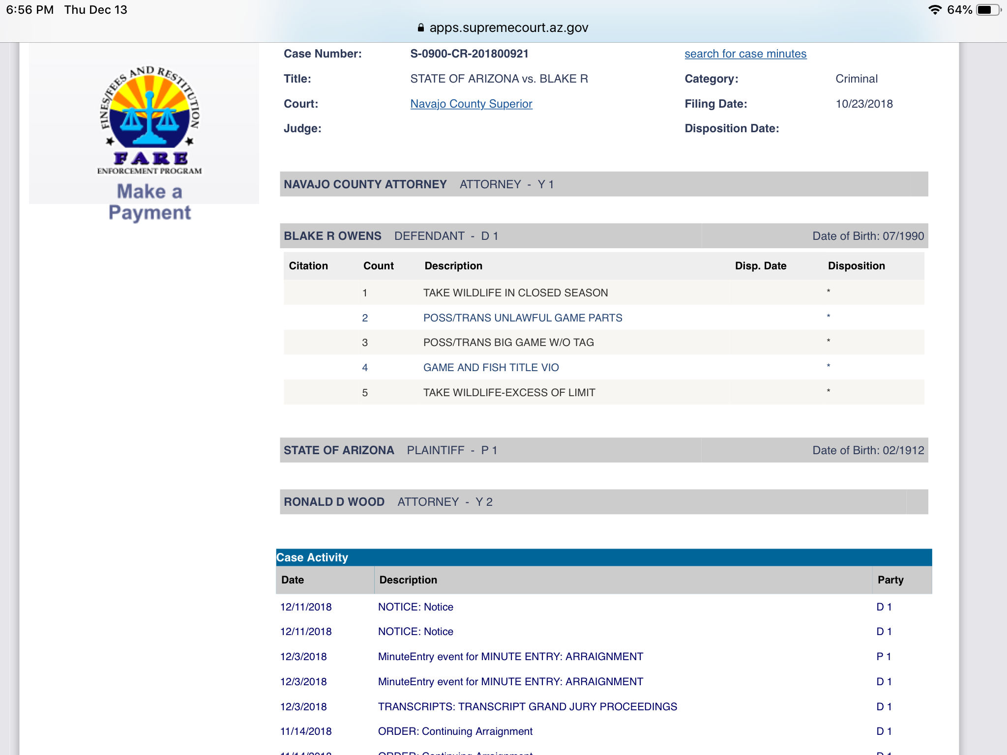Tap the clock showing 6:56 PM

[30, 10]
